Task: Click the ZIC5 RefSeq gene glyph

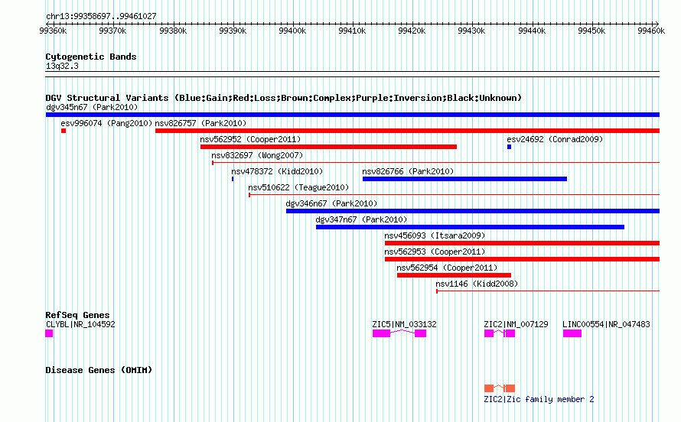Action: coord(399,333)
